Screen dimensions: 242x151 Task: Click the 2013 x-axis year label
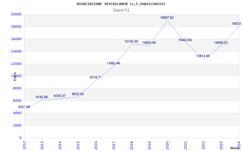pyautogui.click(x=42, y=145)
